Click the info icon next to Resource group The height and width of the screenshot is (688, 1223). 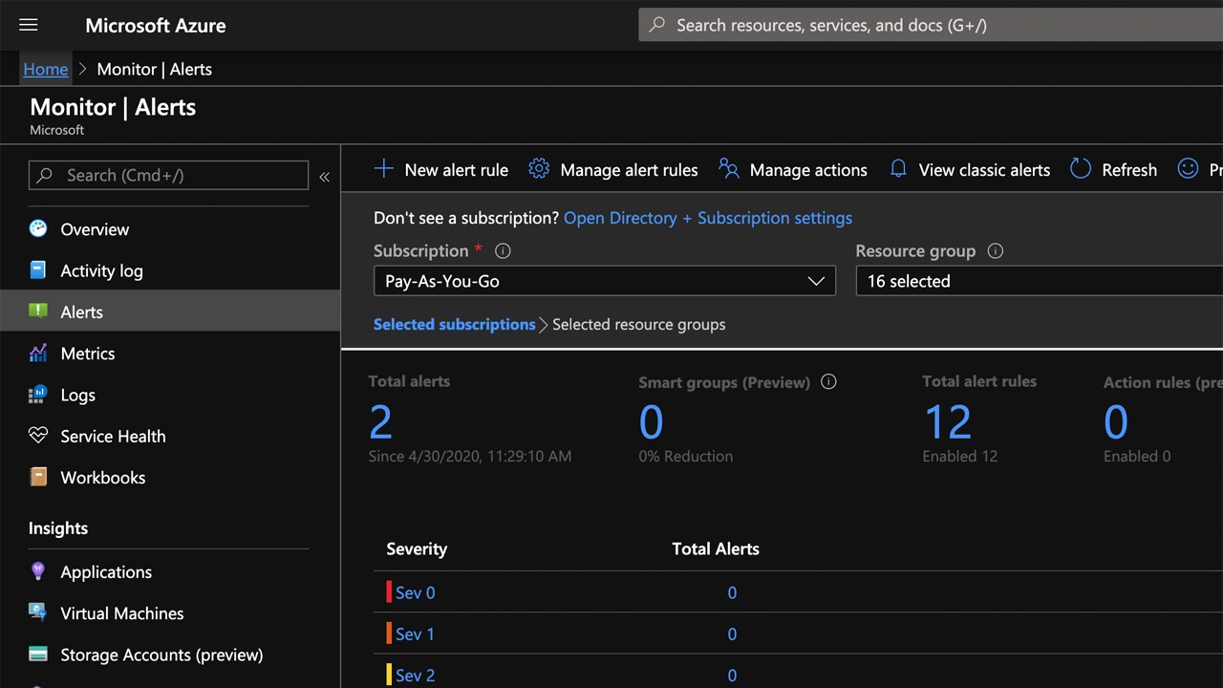pyautogui.click(x=996, y=251)
